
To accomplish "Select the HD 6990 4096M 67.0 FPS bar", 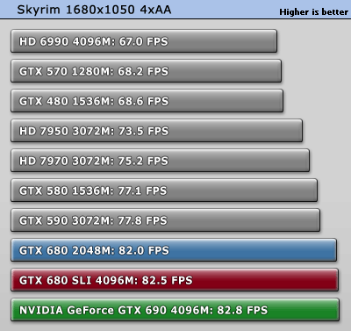I will point(144,41).
